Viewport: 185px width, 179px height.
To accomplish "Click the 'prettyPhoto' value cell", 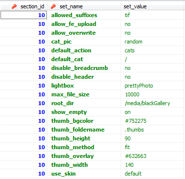I will (x=152, y=86).
